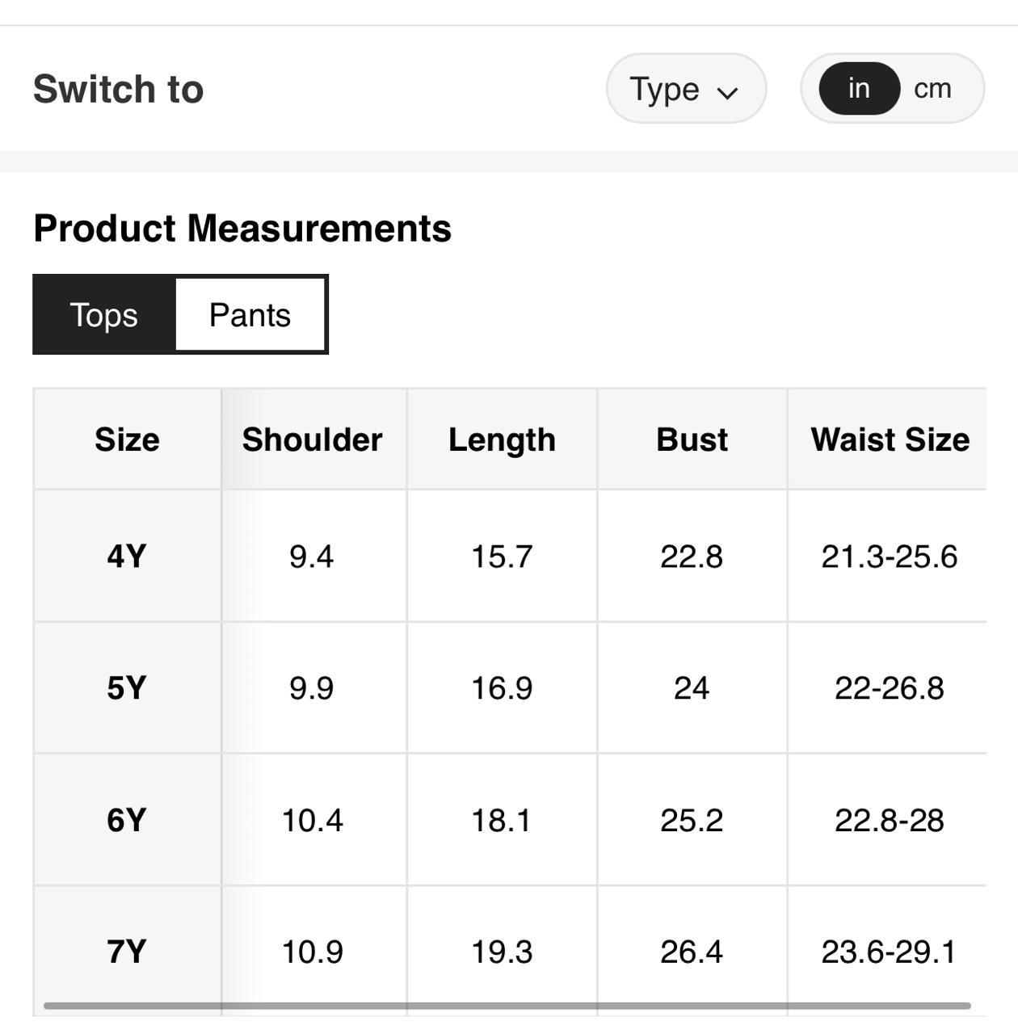This screenshot has height=1034, width=1018.
Task: Click the Size column header
Action: [127, 439]
